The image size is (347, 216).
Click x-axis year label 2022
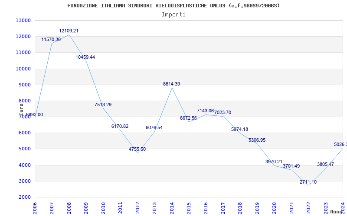tap(309, 208)
